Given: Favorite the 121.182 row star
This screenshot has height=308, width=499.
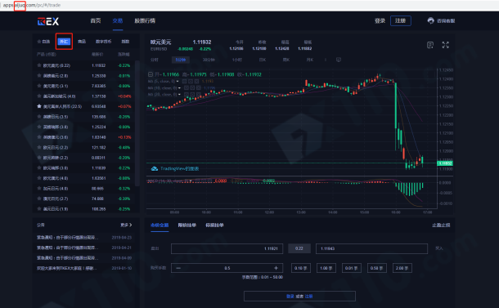Looking at the screenshot, I should coord(39,147).
